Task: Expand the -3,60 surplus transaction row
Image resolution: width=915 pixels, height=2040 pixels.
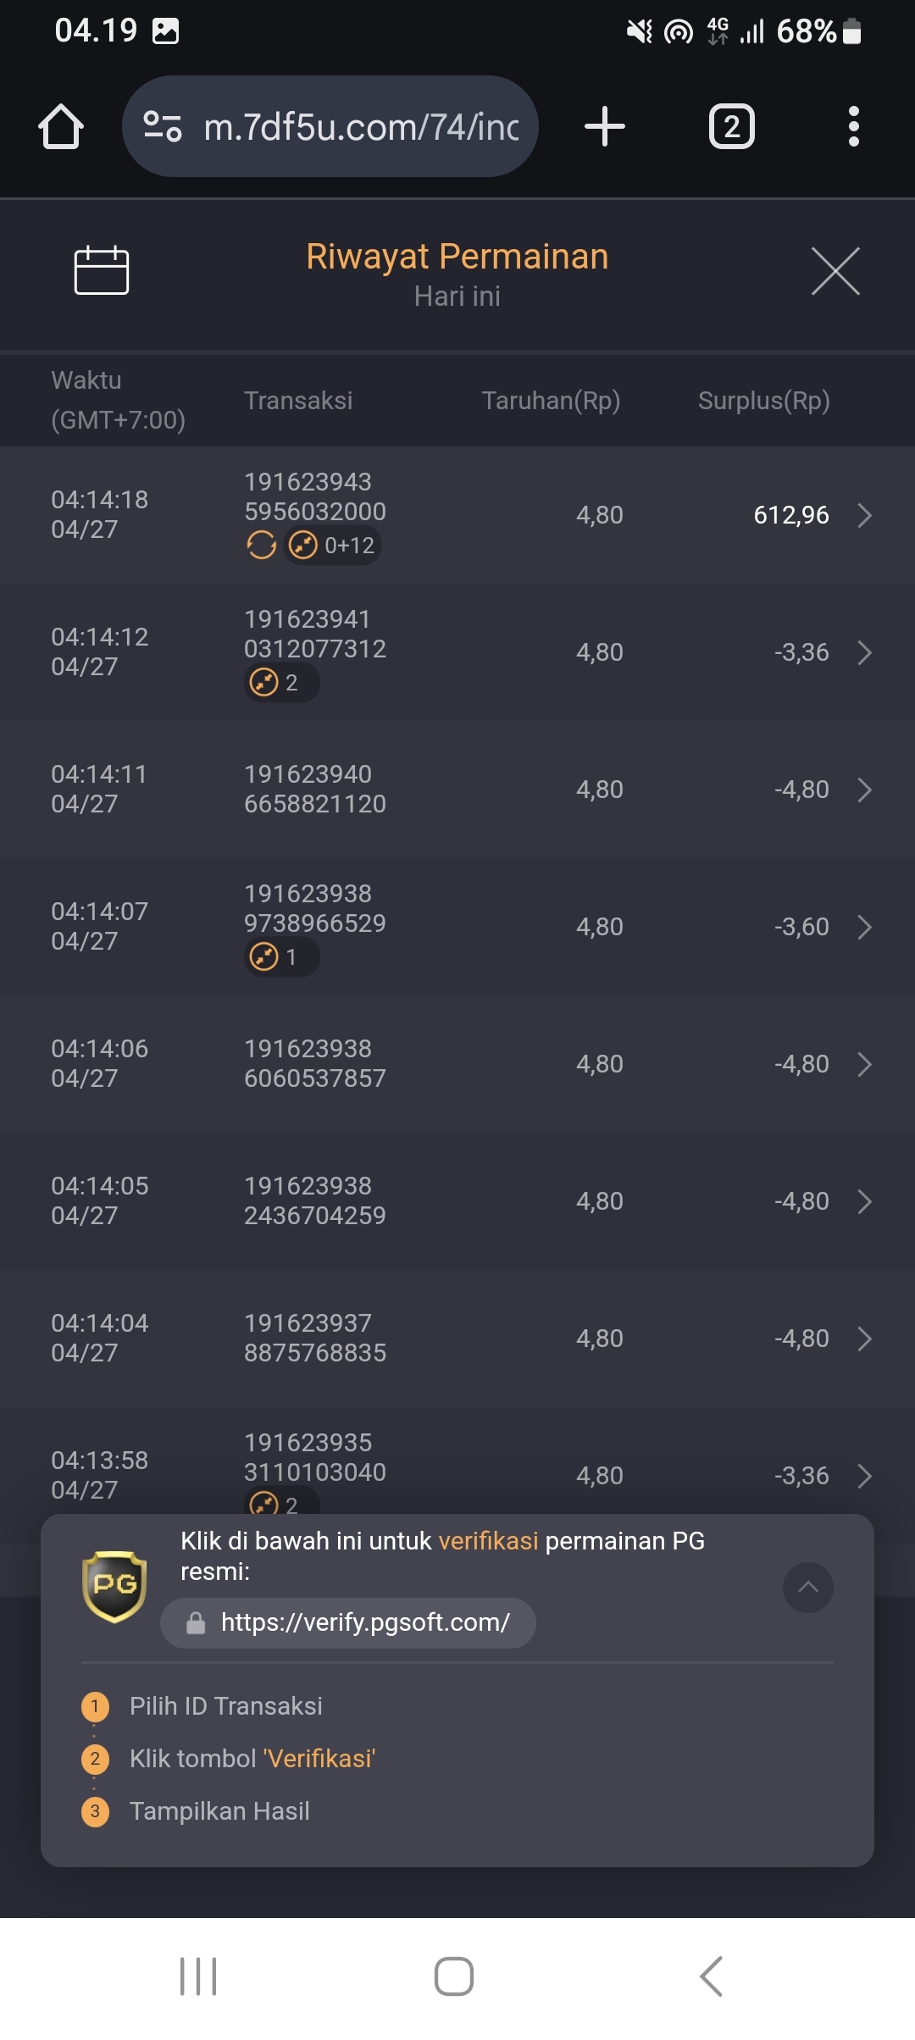Action: point(864,927)
